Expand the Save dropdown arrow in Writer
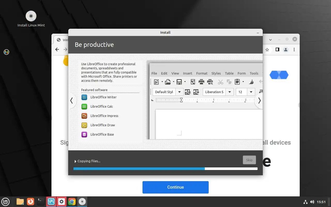Viewport: 331px width, 207px height. pos(185,82)
